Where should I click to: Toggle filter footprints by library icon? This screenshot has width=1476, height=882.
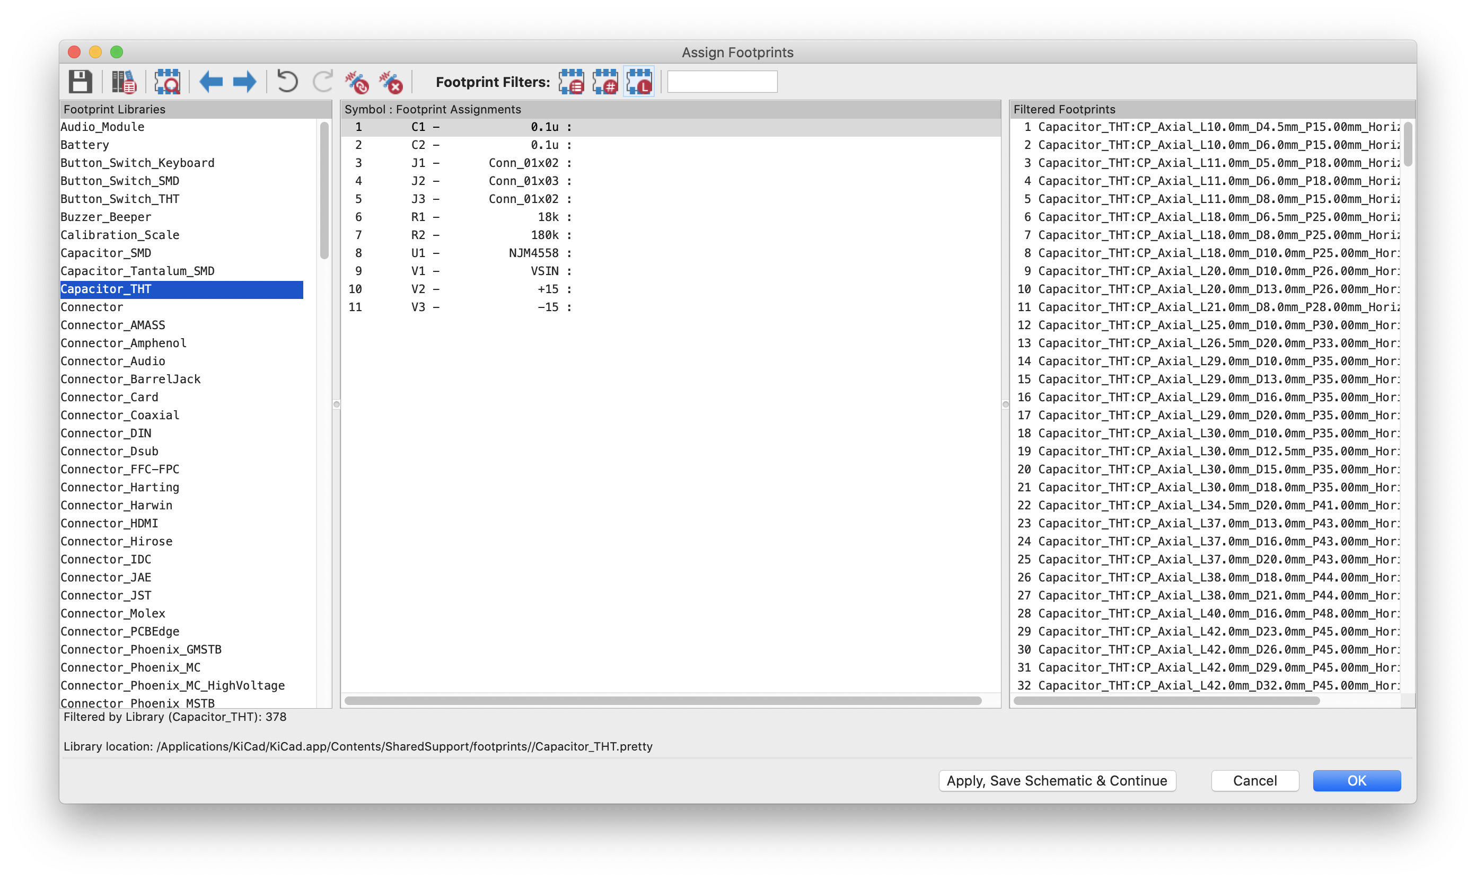point(637,83)
